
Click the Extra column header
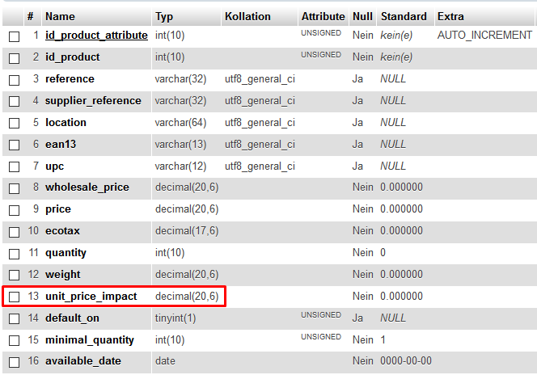pyautogui.click(x=450, y=16)
